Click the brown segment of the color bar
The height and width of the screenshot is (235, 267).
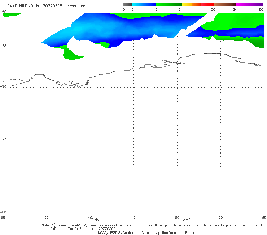click(x=225, y=4)
